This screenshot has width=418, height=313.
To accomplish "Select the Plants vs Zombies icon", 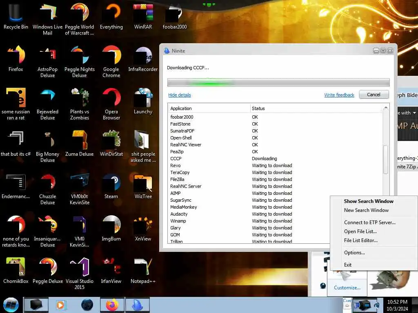I will (x=80, y=104).
